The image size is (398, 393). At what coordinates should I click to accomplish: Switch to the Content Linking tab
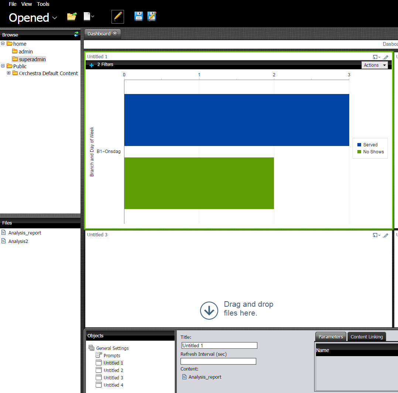pos(367,337)
